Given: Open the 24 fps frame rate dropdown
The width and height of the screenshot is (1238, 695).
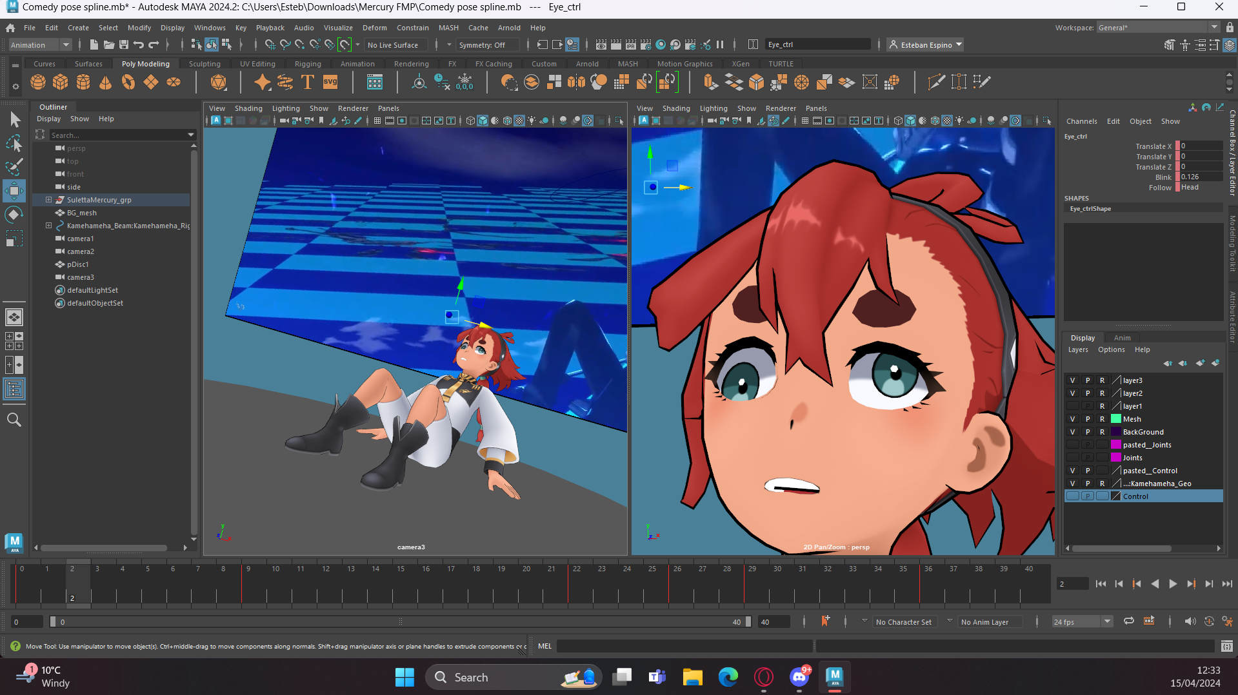Looking at the screenshot, I should (x=1083, y=622).
